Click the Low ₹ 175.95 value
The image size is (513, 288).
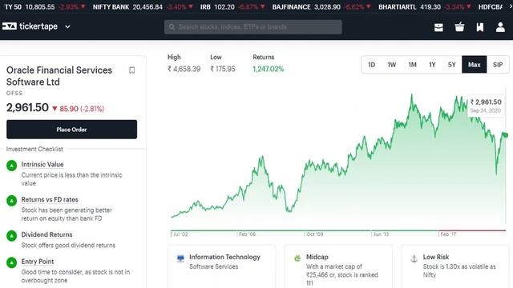coord(223,69)
